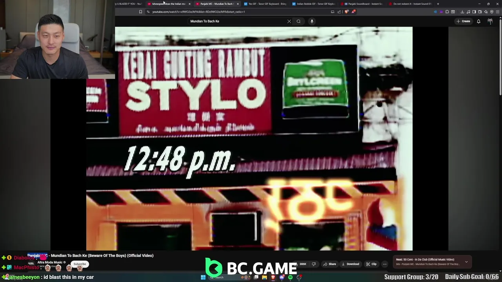This screenshot has width=502, height=282.
Task: Subscribe to Altra Moda Music channel
Action: point(80,264)
